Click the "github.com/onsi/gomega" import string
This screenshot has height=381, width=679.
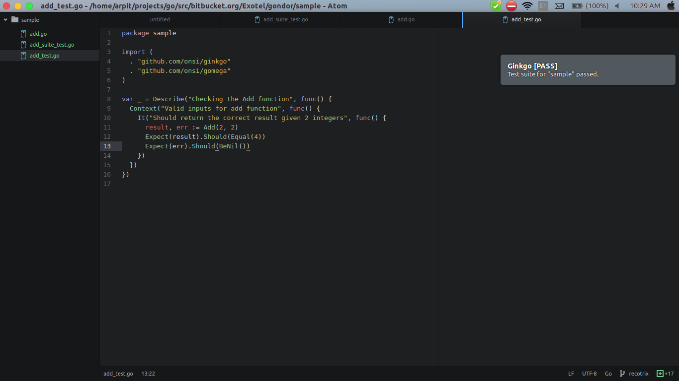coord(184,71)
